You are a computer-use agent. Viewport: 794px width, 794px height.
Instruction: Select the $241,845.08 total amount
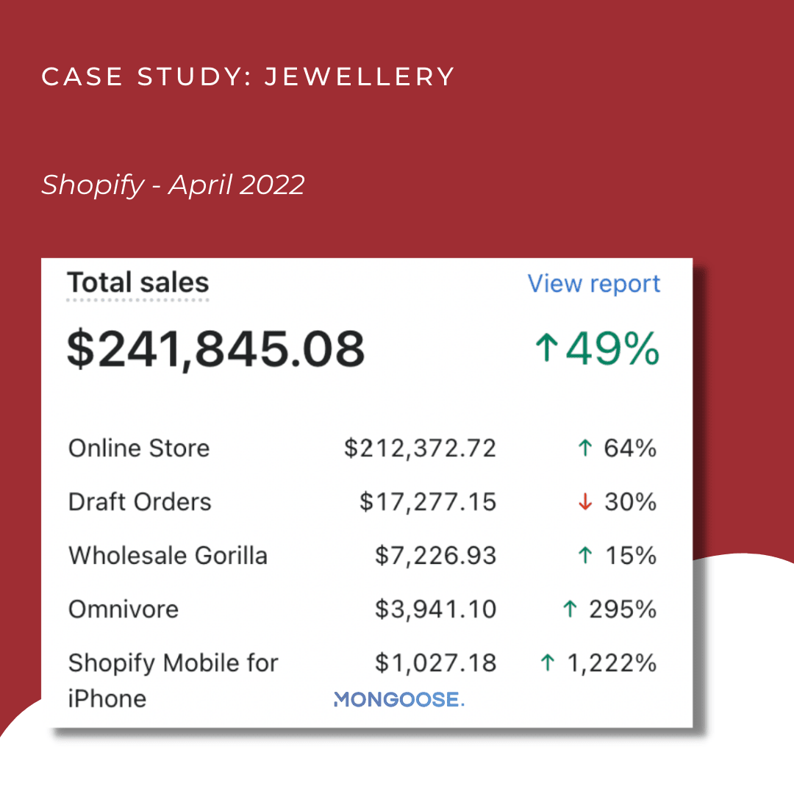pos(215,348)
